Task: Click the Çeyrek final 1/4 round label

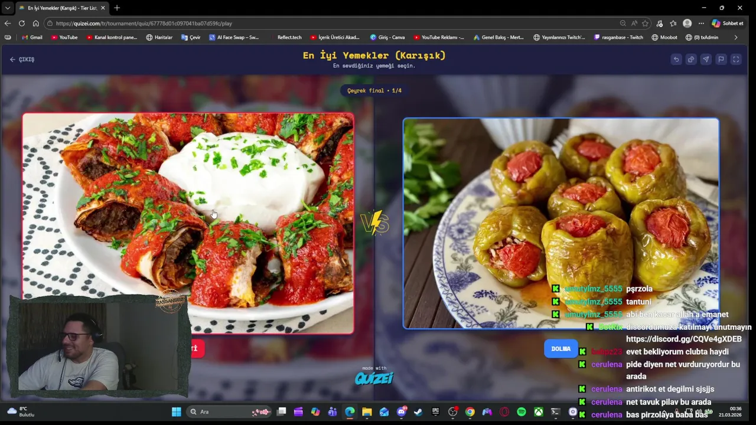Action: pos(374,91)
